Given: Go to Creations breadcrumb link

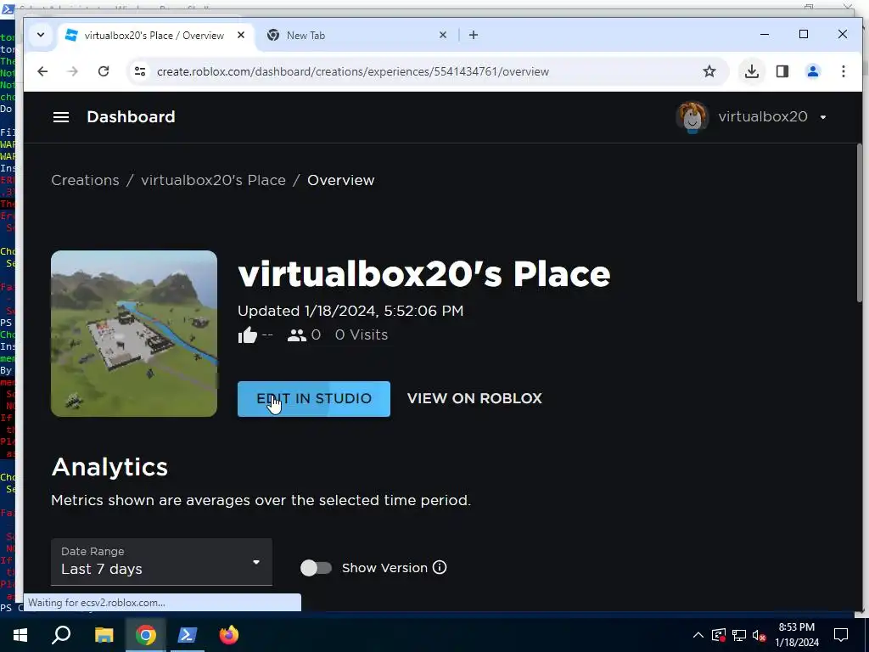Looking at the screenshot, I should (x=85, y=180).
